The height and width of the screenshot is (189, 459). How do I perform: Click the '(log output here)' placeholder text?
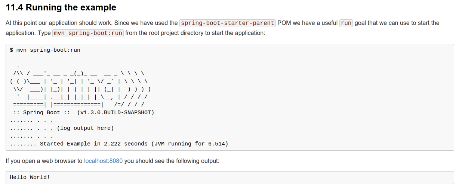(85, 128)
